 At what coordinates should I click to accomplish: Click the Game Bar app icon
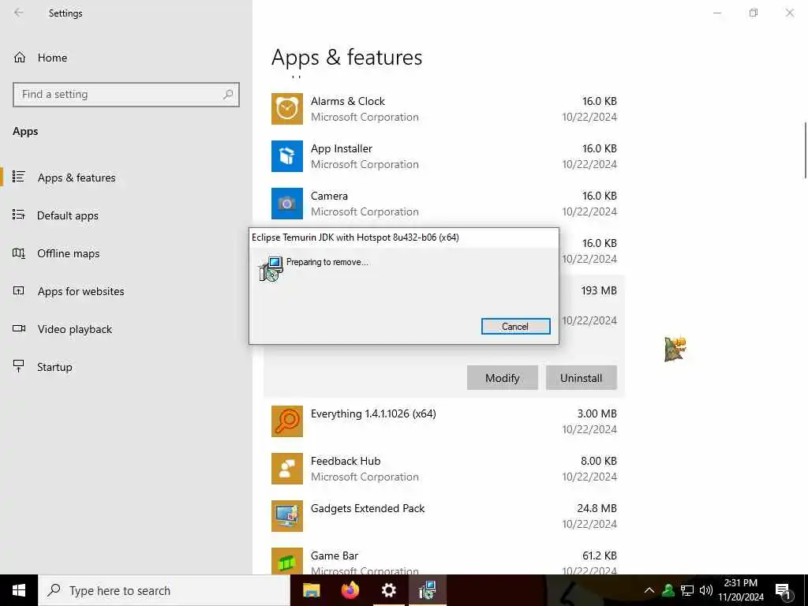(287, 561)
